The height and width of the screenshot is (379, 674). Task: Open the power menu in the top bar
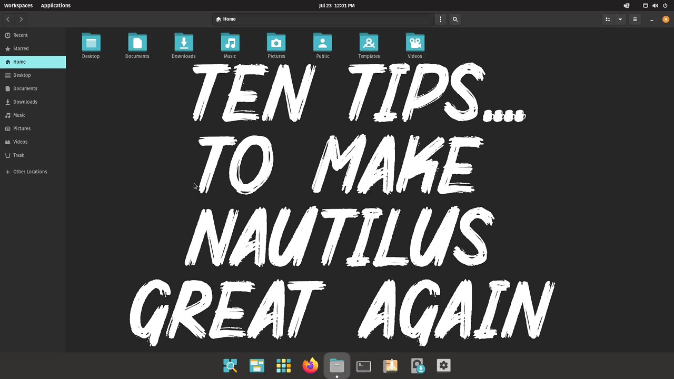coord(665,5)
